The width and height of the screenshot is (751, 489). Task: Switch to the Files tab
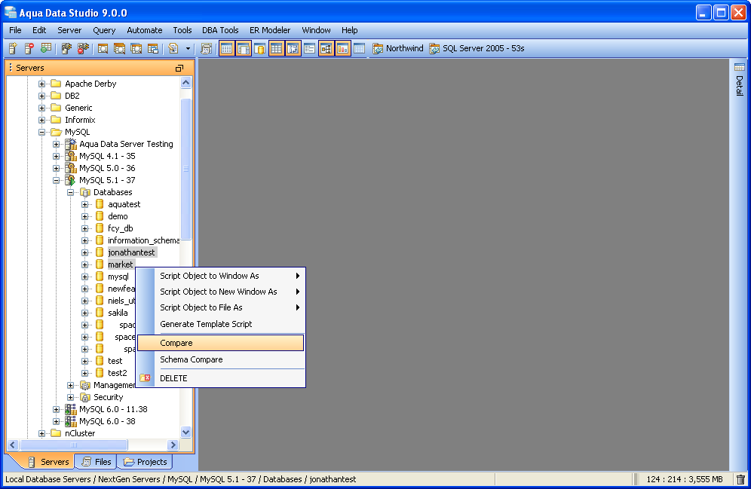click(97, 462)
